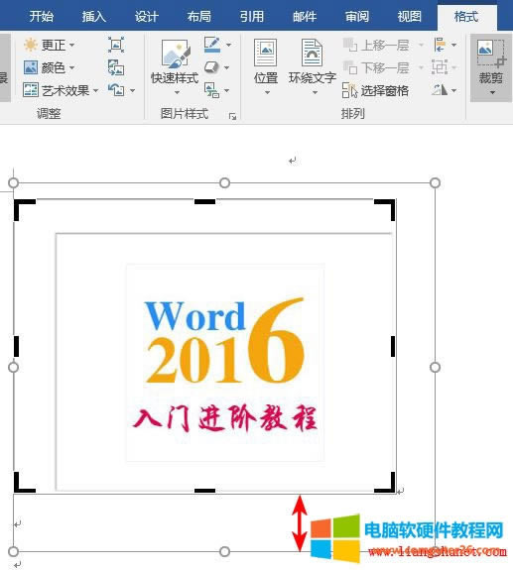Image resolution: width=513 pixels, height=570 pixels.
Task: Open the 开始 ribbon tab
Action: tap(42, 17)
